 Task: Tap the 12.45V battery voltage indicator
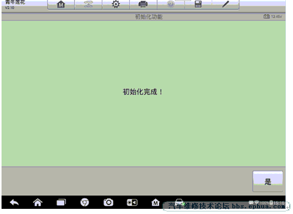(272, 16)
